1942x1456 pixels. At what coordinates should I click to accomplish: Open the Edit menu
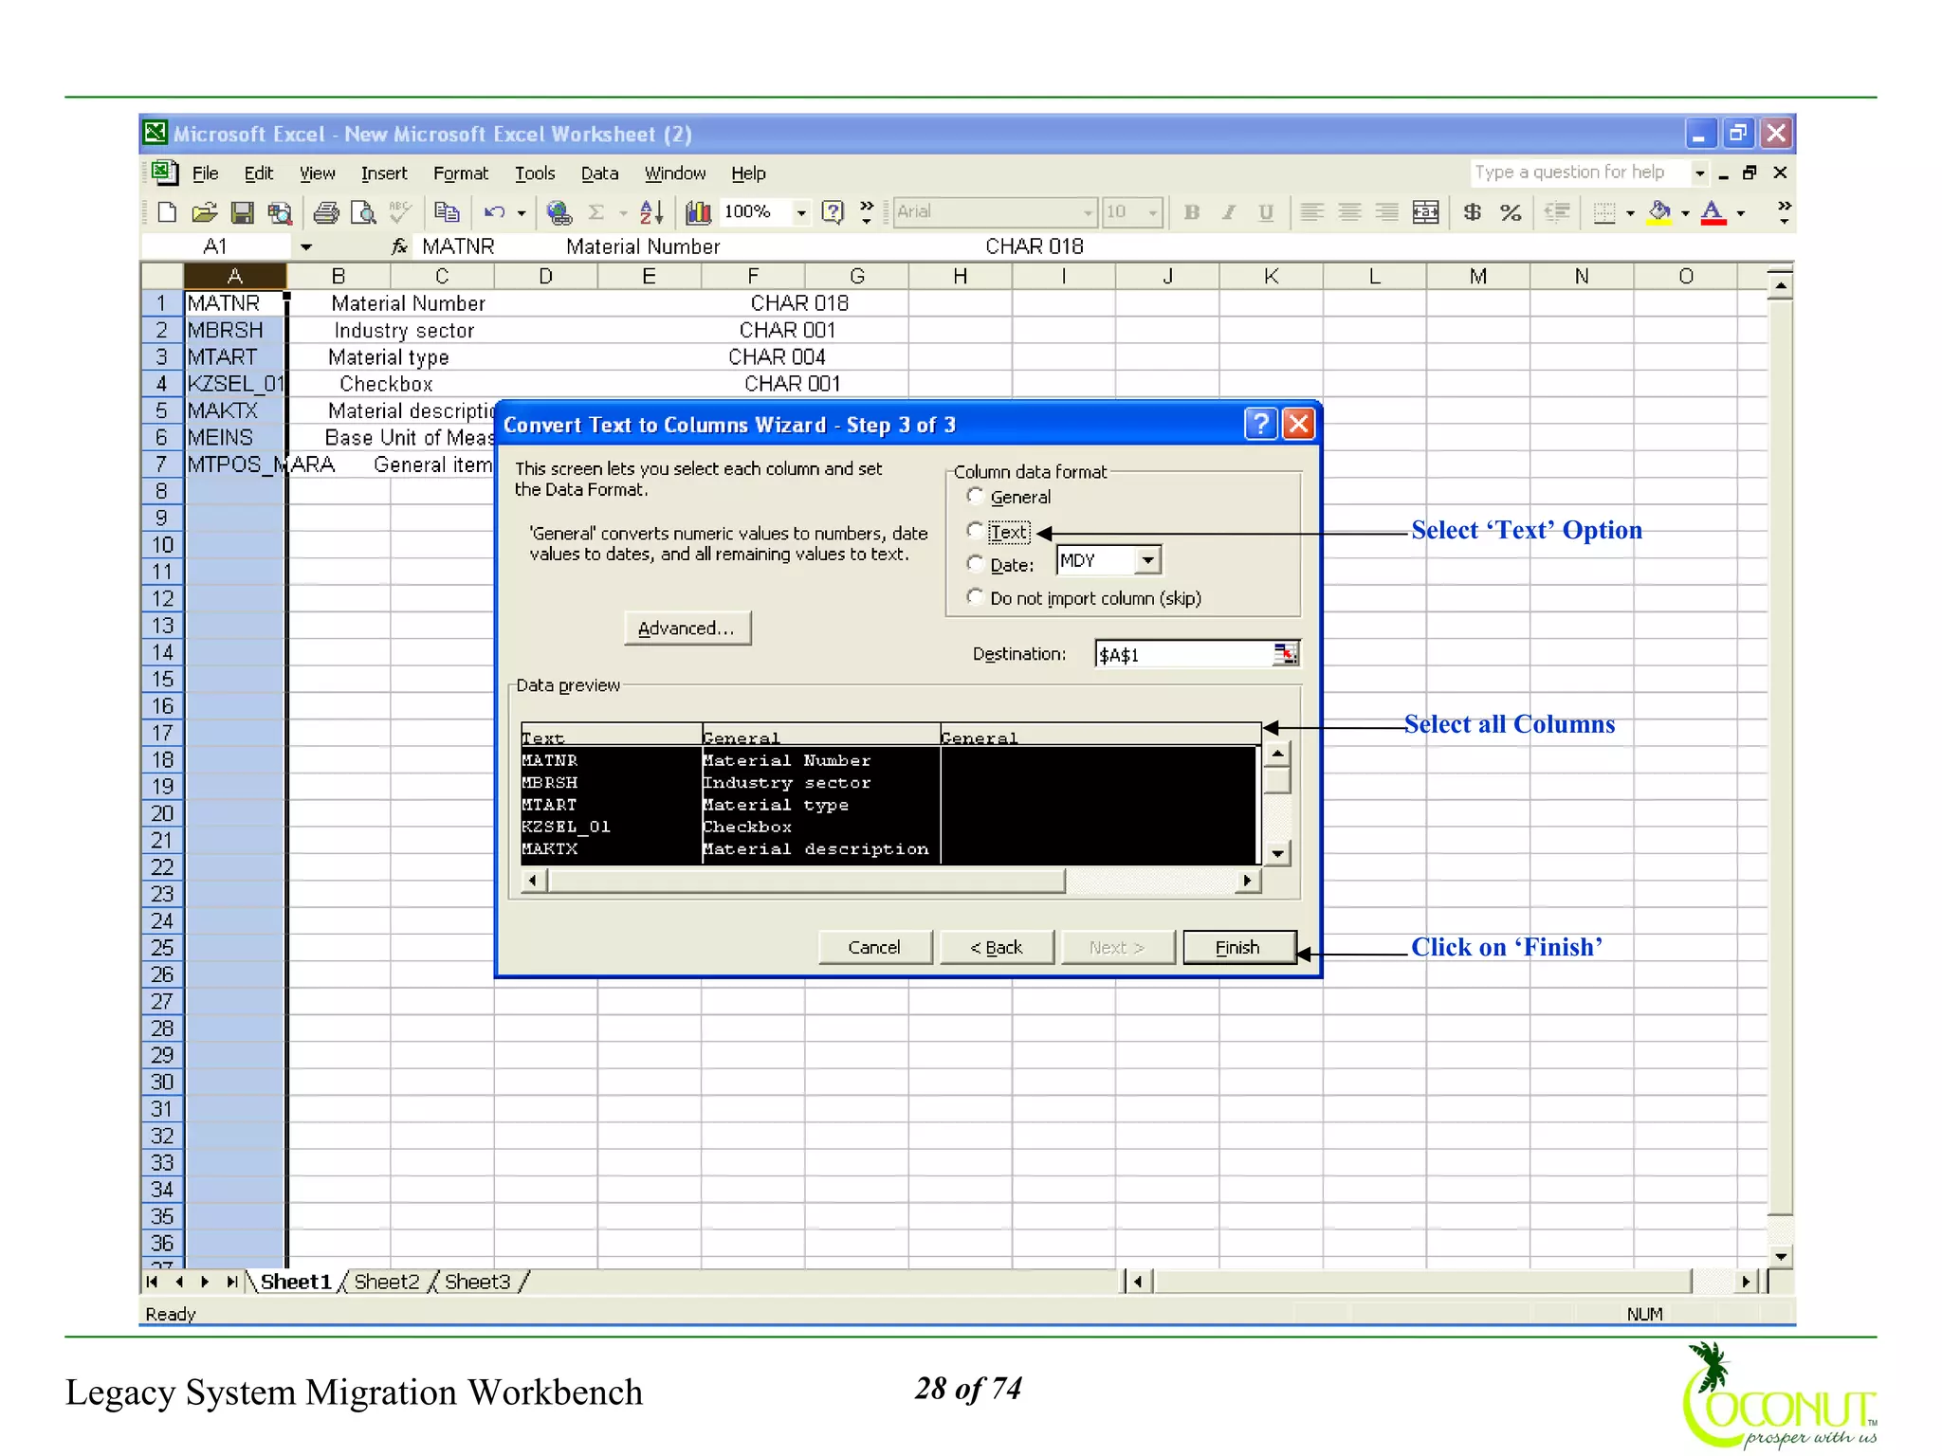pos(258,173)
